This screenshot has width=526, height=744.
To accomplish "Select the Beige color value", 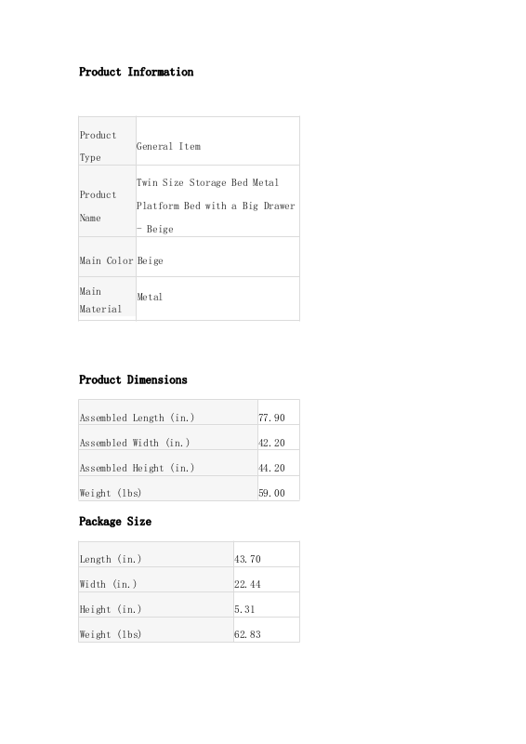I will (x=150, y=261).
